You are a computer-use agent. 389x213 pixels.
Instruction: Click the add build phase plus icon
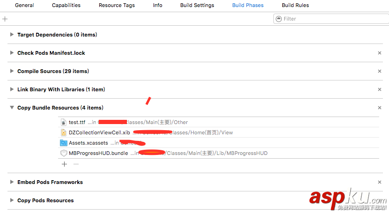[x=5, y=19]
